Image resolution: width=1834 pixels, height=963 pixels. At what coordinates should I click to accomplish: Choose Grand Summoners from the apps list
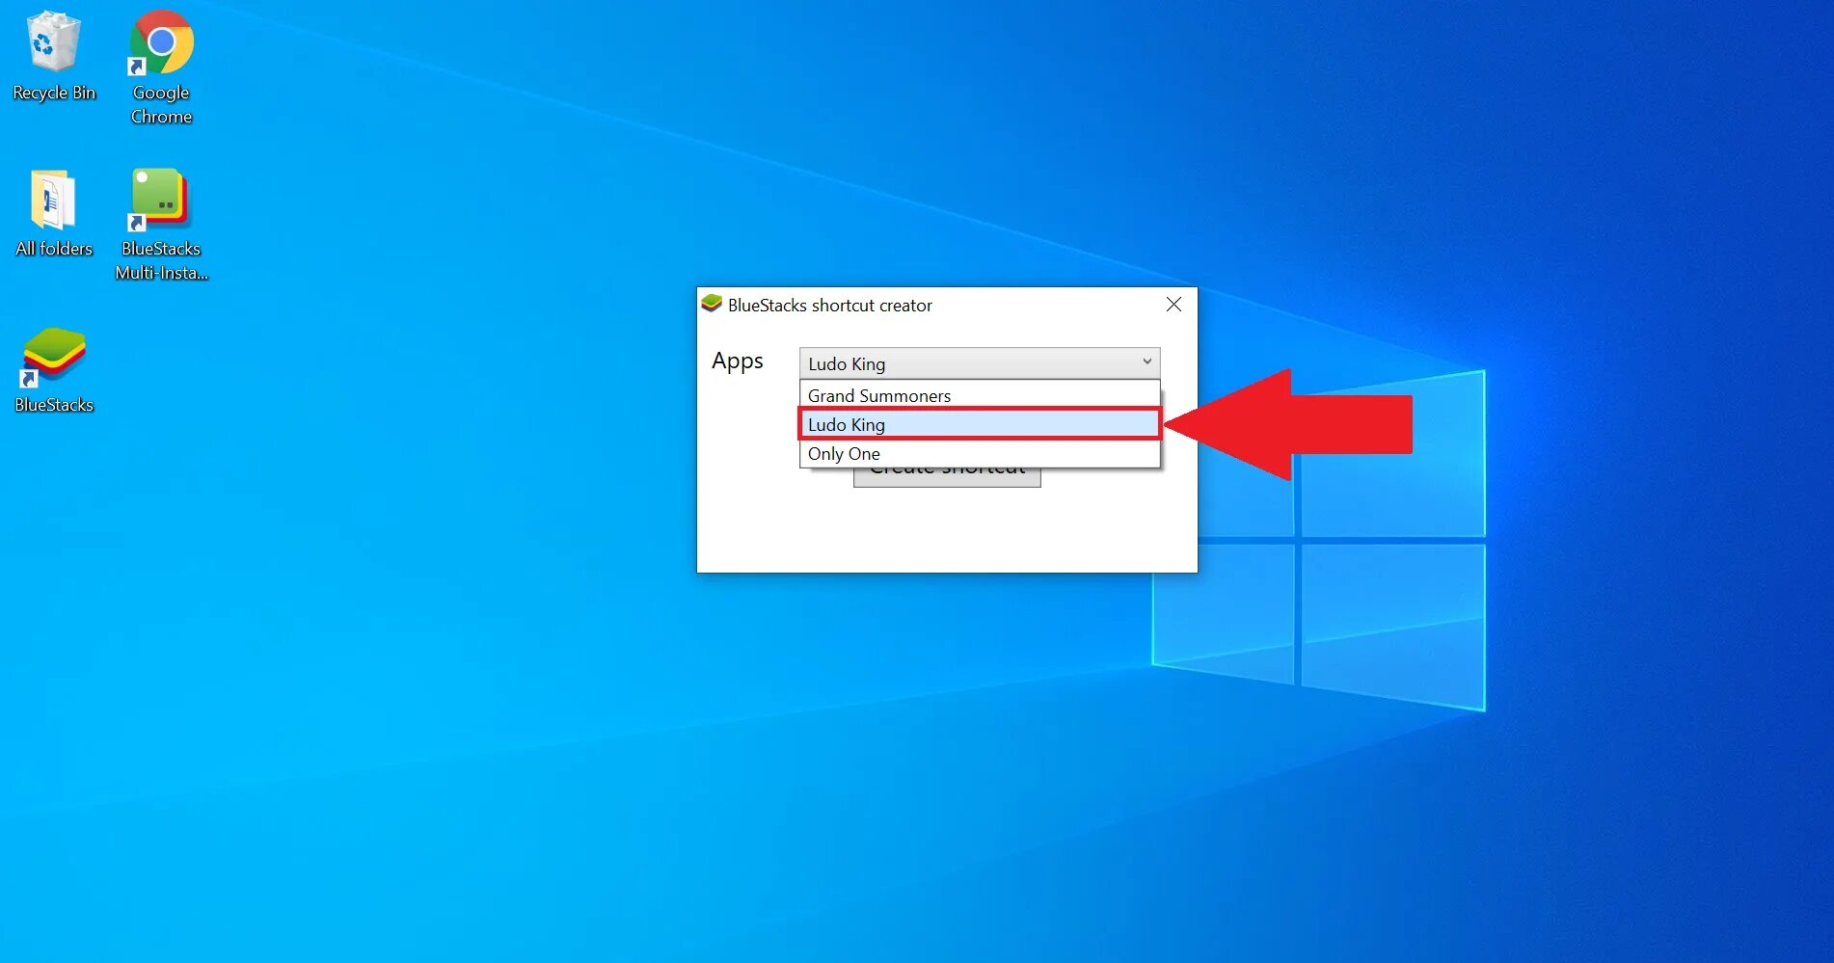click(x=980, y=395)
